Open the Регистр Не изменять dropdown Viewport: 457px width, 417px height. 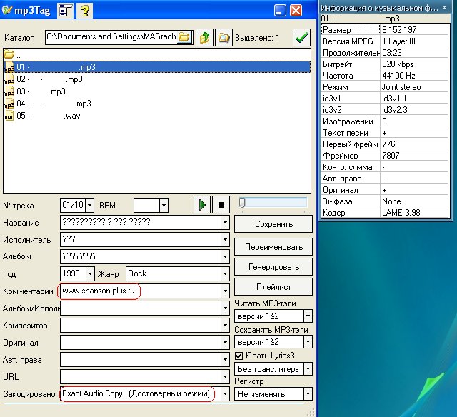pos(308,394)
